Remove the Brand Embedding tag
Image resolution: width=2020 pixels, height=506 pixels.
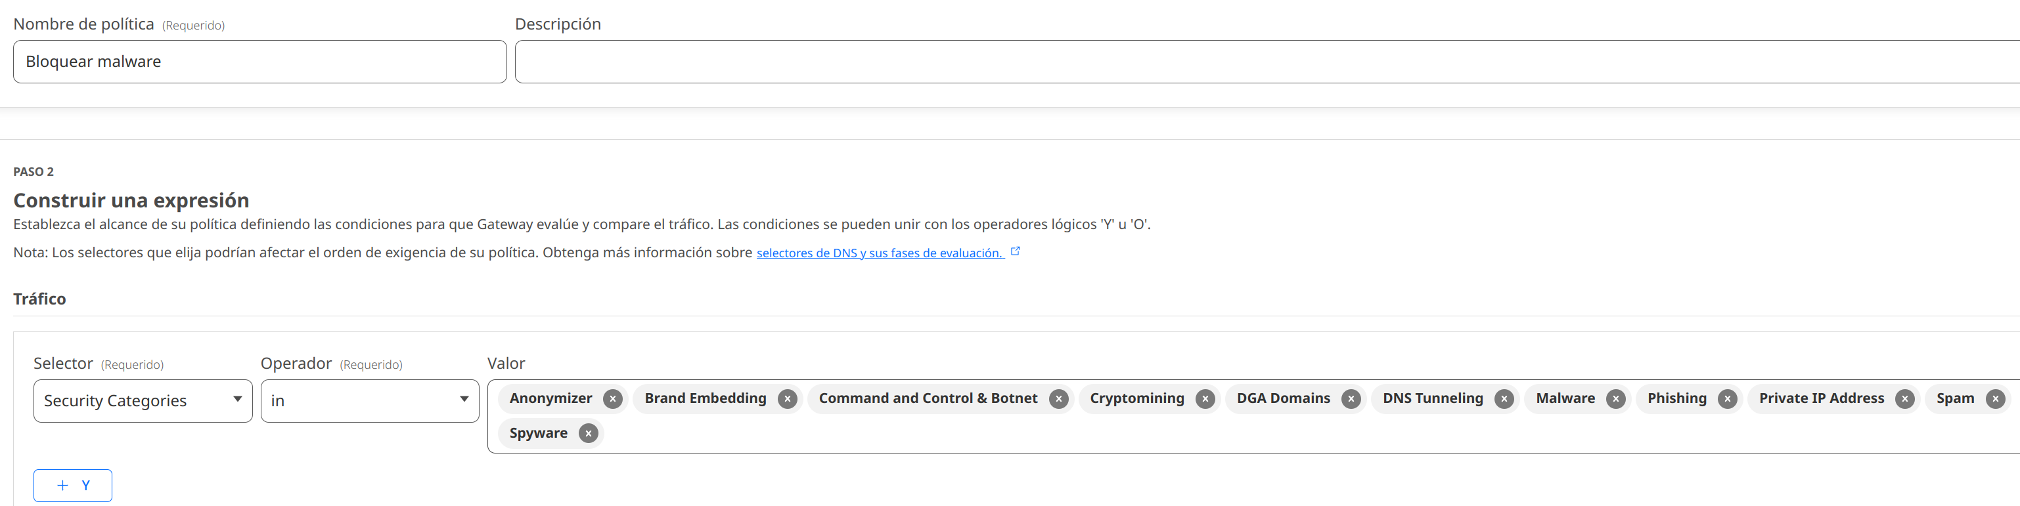[x=787, y=398]
